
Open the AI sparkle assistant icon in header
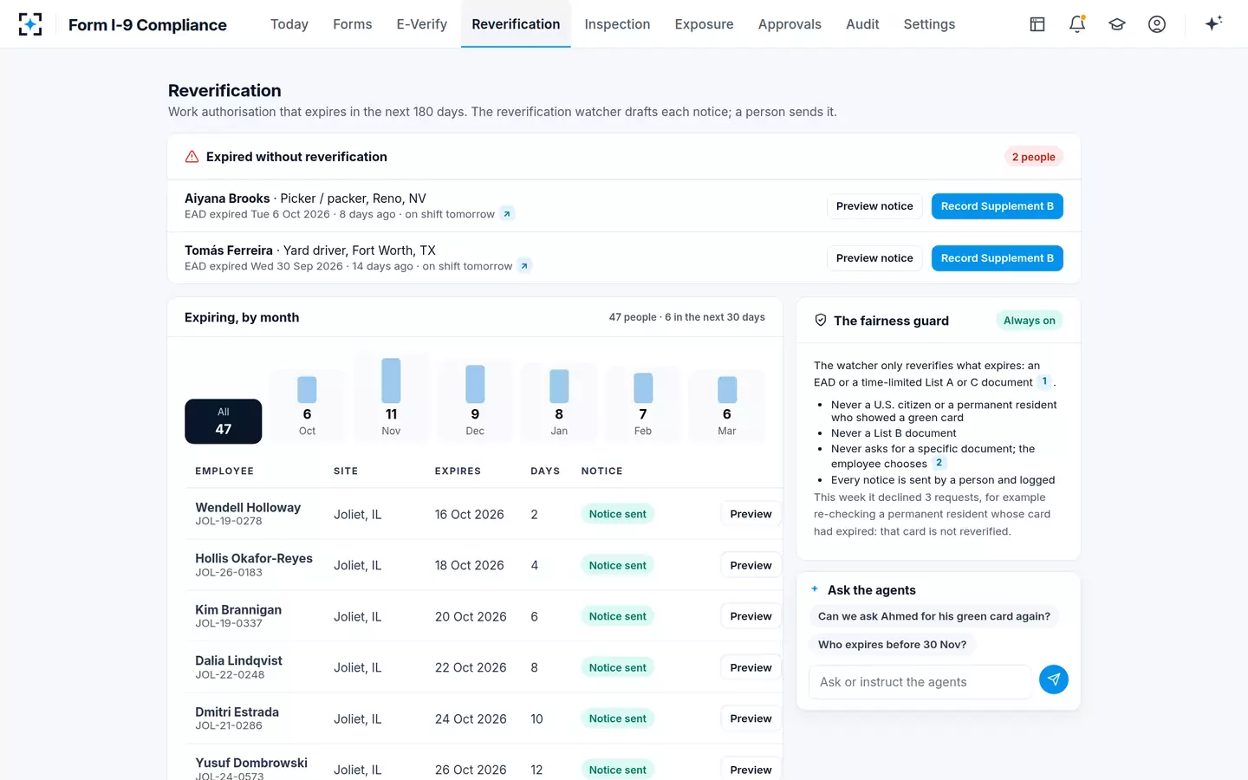click(x=1213, y=23)
